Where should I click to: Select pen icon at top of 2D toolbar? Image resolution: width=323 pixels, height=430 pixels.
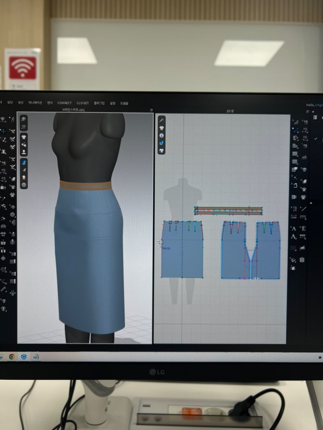(x=161, y=120)
